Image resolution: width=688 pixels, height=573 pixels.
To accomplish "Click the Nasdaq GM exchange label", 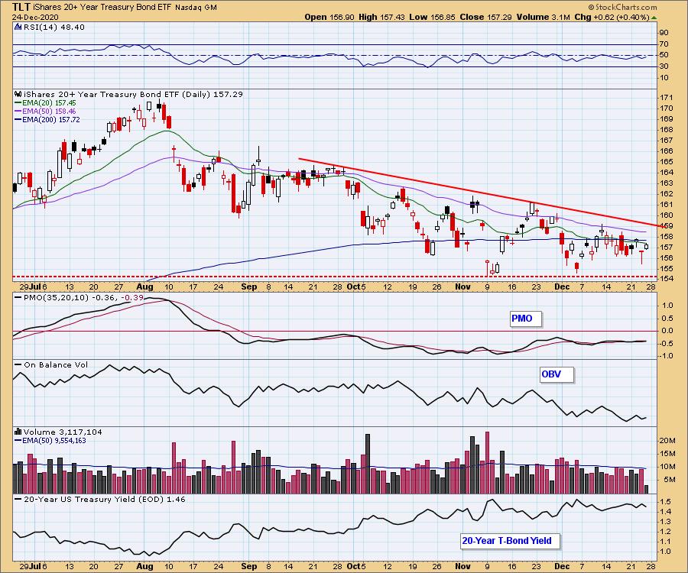I will (x=195, y=8).
